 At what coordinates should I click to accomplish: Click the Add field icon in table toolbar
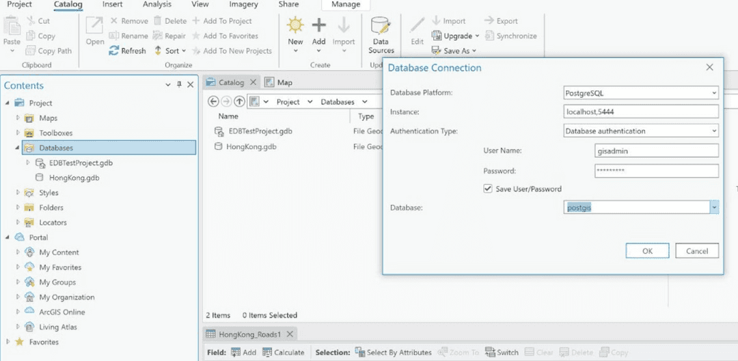tap(235, 352)
